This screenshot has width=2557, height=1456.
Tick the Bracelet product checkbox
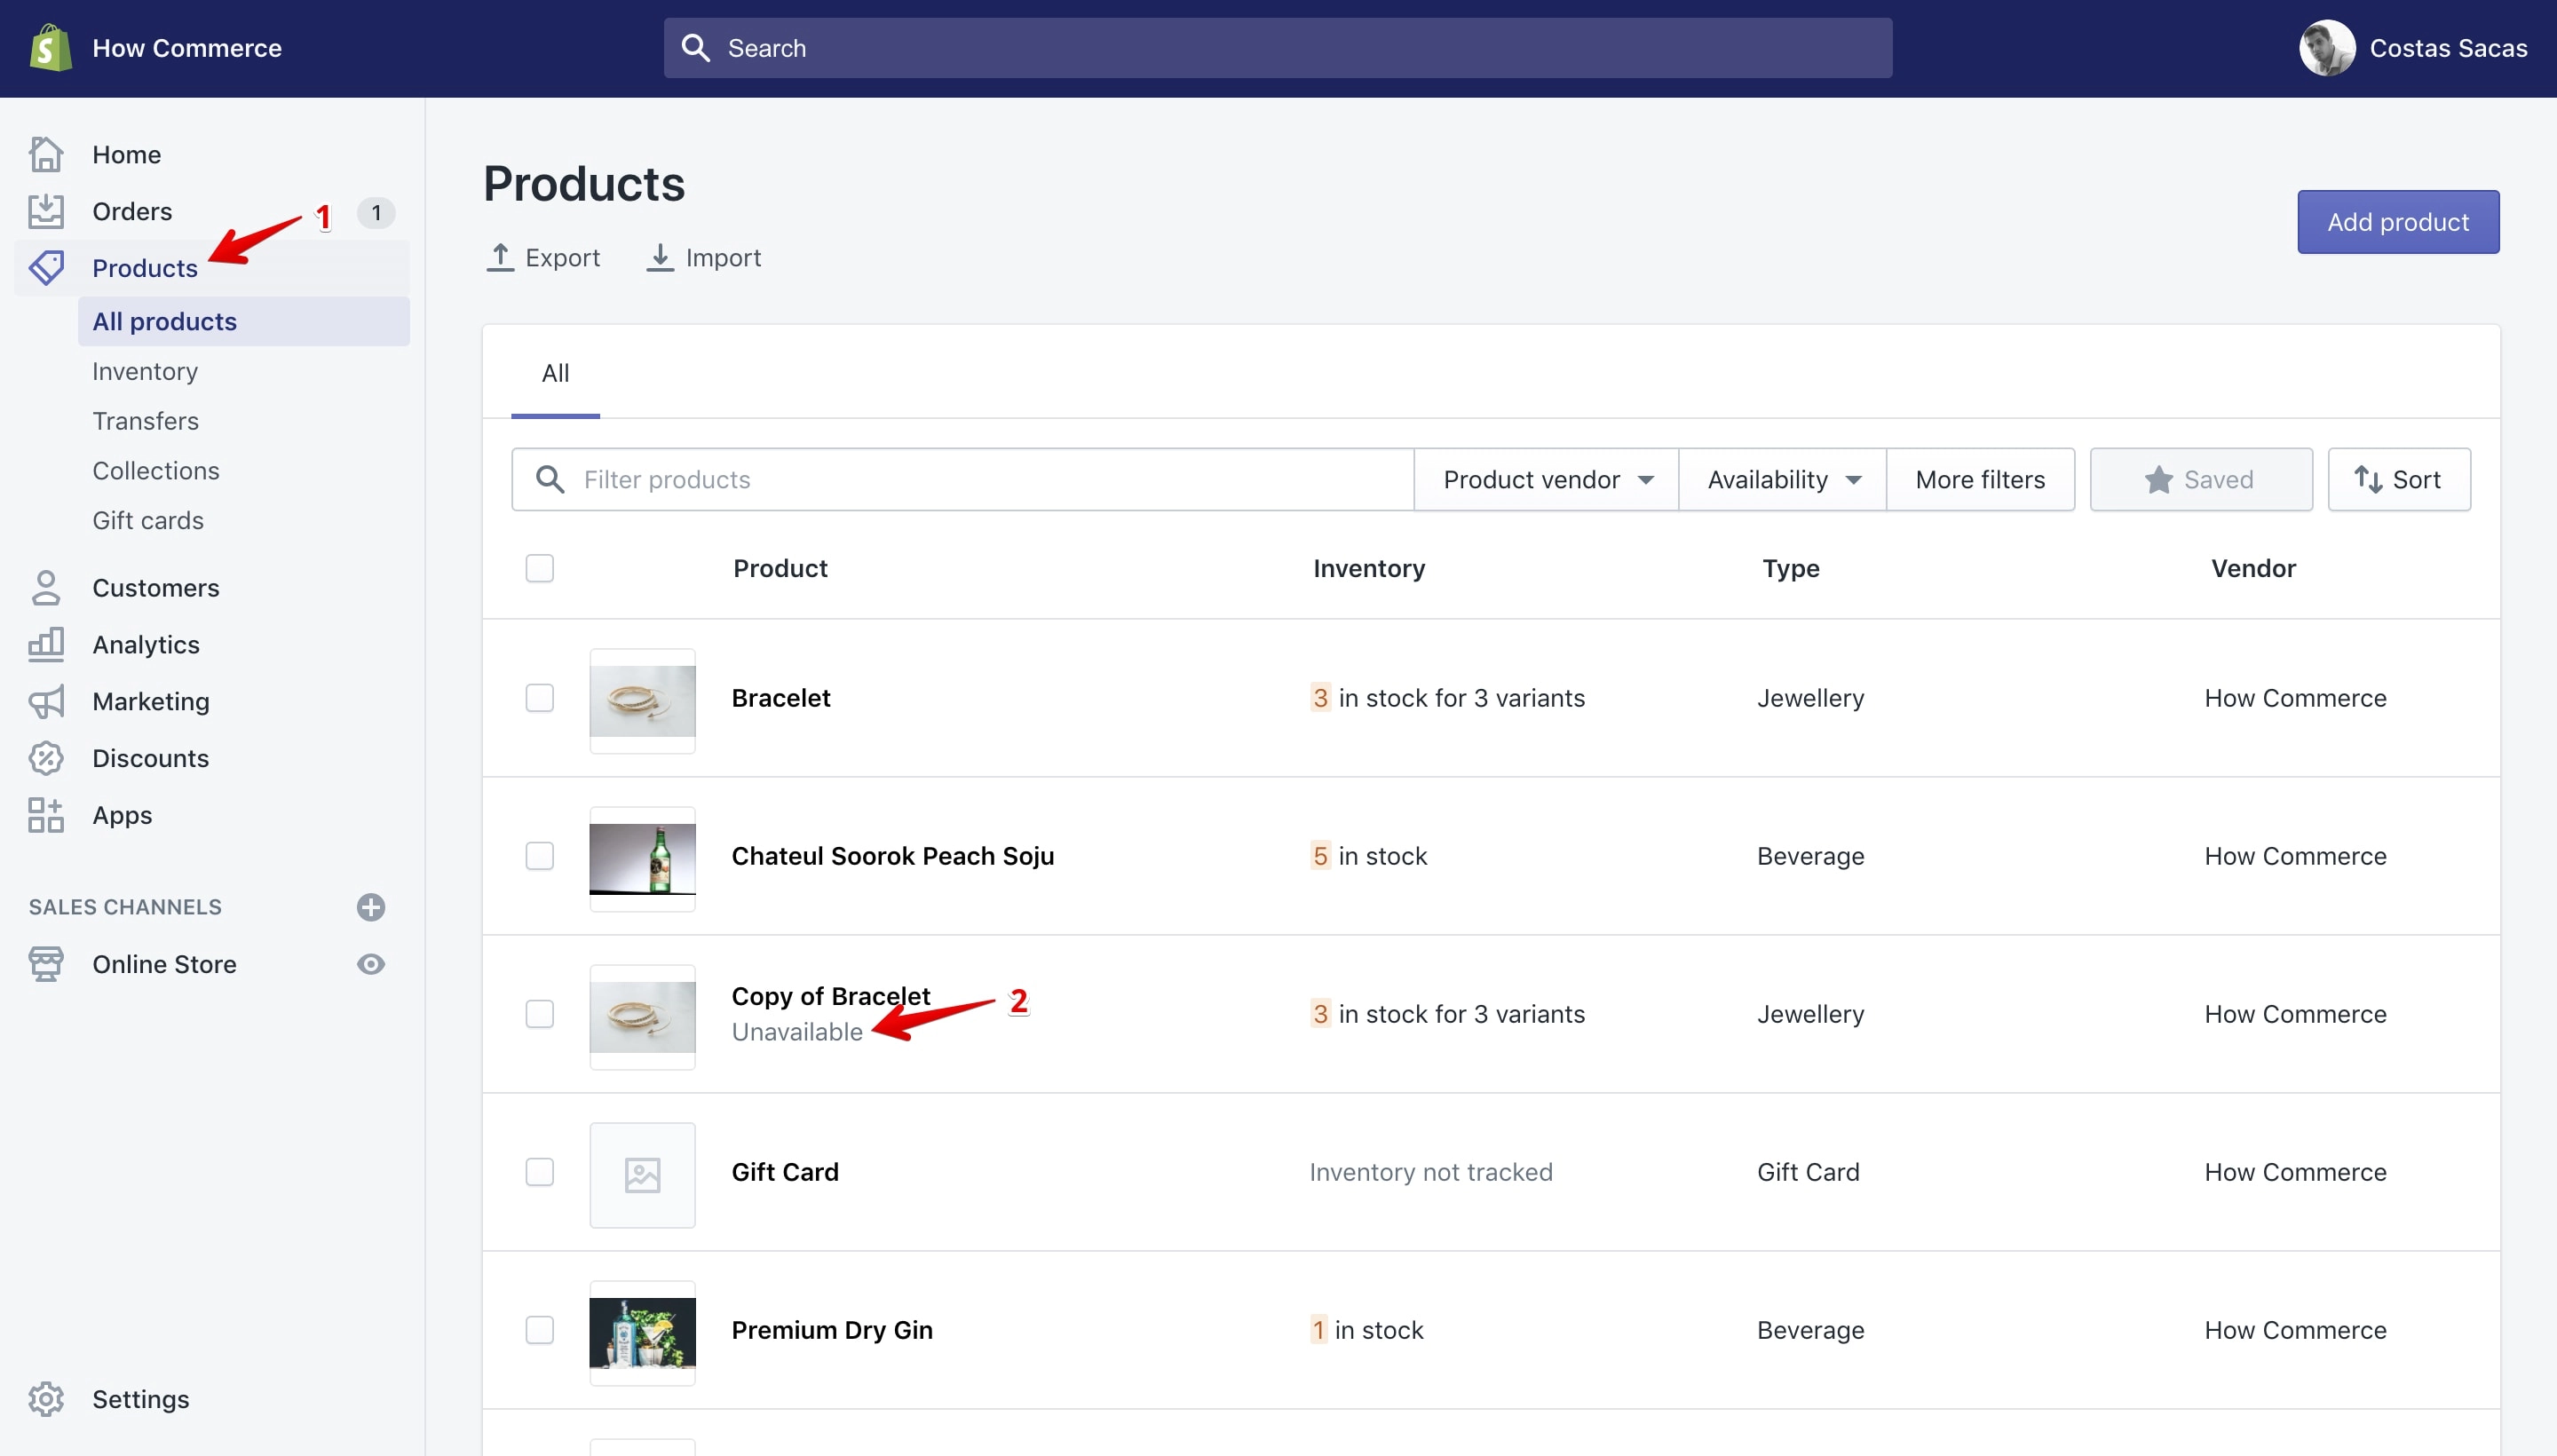(540, 698)
